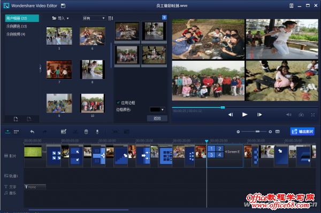Mute preview volume icon
This screenshot has height=213, width=321.
289,115
